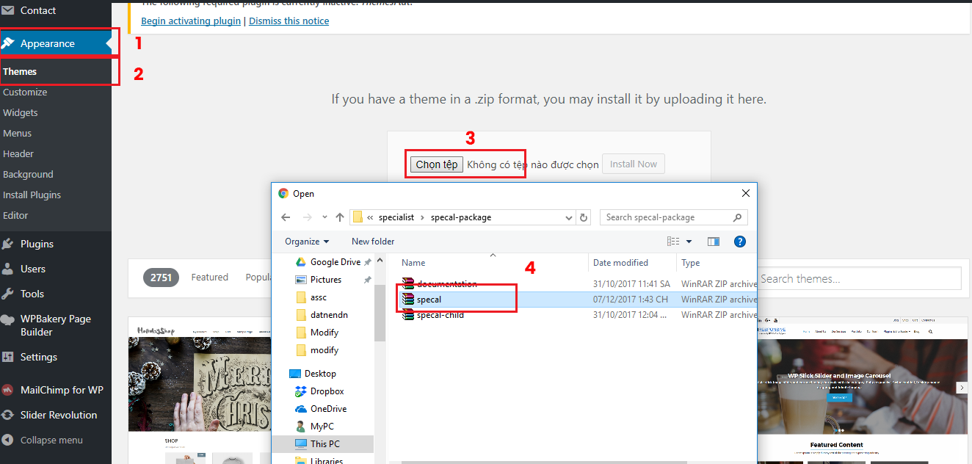Click the Tools wrench icon

tap(8, 294)
